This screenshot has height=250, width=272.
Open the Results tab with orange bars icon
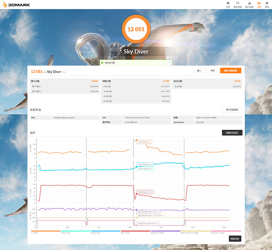pyautogui.click(x=259, y=5)
